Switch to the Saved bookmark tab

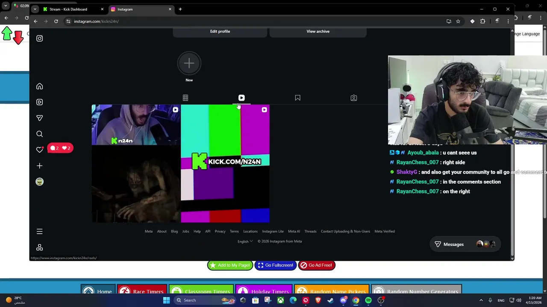[x=297, y=98]
